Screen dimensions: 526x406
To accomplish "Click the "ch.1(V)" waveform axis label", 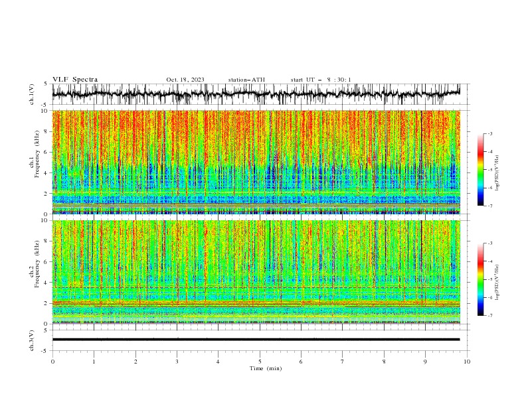I will click(x=32, y=94).
